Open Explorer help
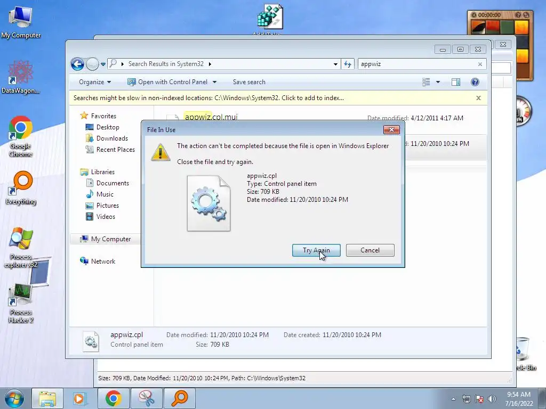This screenshot has width=546, height=409. (x=475, y=82)
